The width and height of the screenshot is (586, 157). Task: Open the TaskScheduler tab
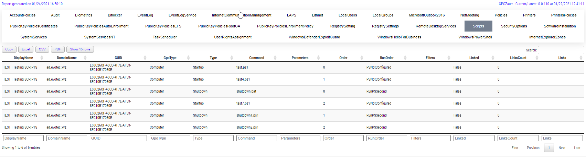click(x=164, y=37)
